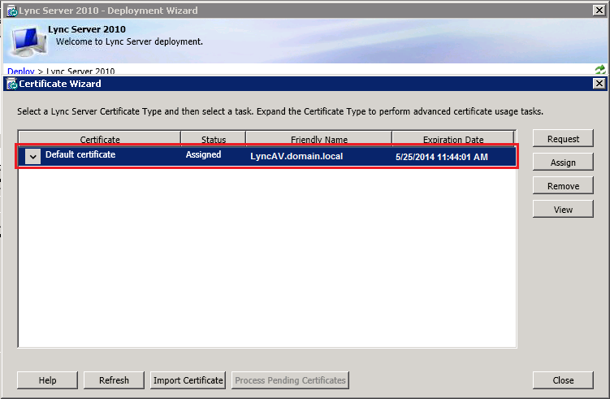Refresh the certificate list
Screen dimensions: 610x399
tap(114, 380)
